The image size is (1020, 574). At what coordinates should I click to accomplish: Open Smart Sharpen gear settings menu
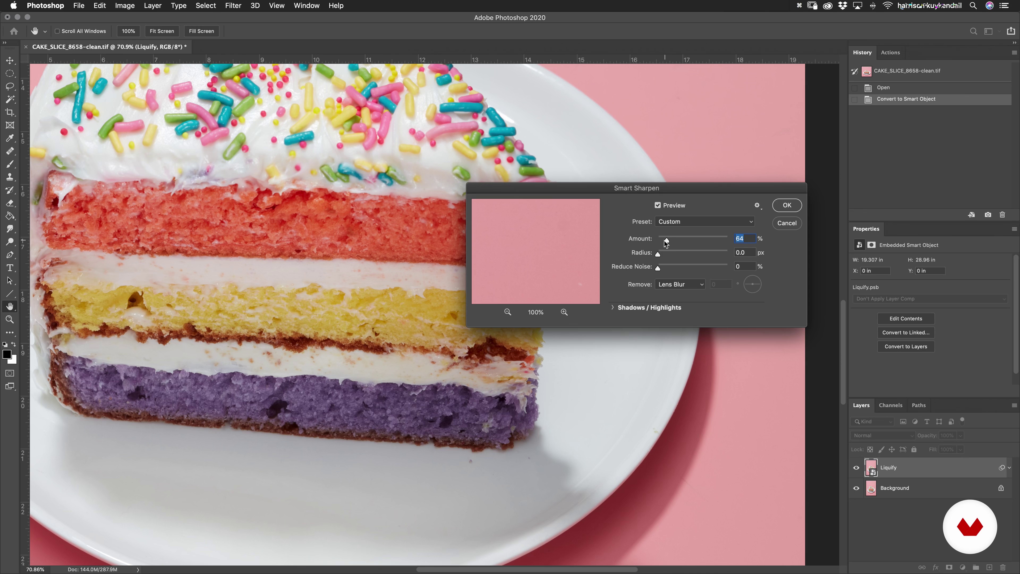[758, 205]
